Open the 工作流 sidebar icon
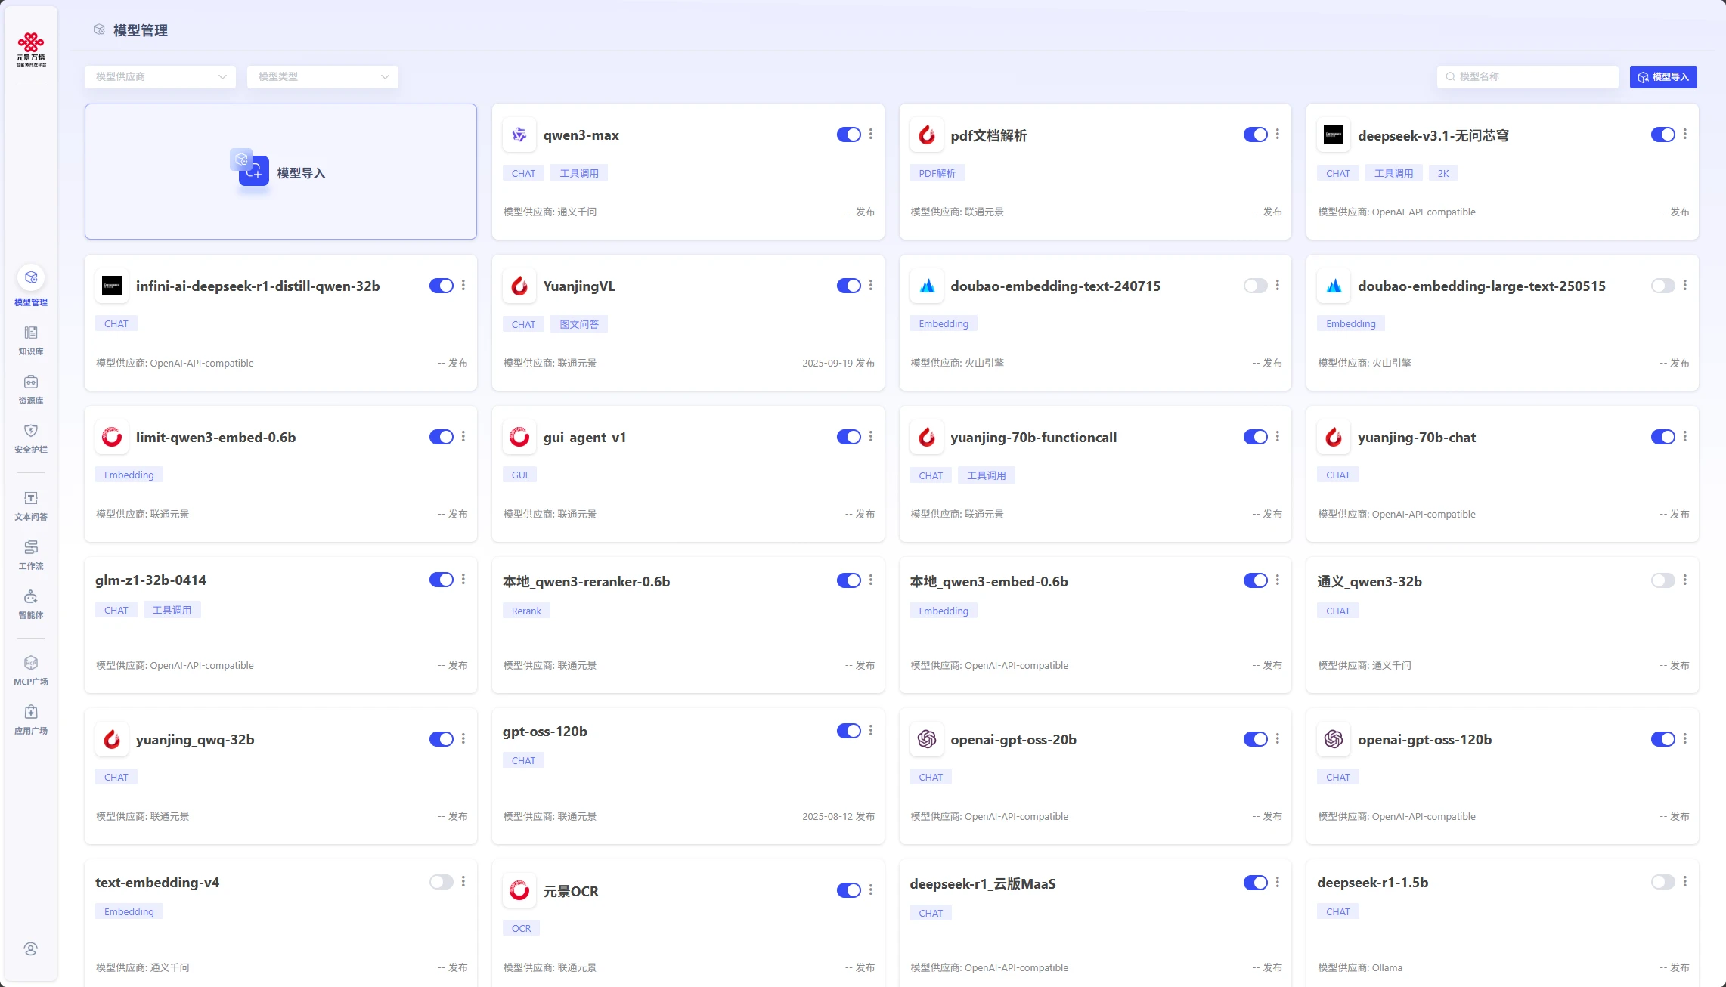1726x987 pixels. click(x=31, y=547)
